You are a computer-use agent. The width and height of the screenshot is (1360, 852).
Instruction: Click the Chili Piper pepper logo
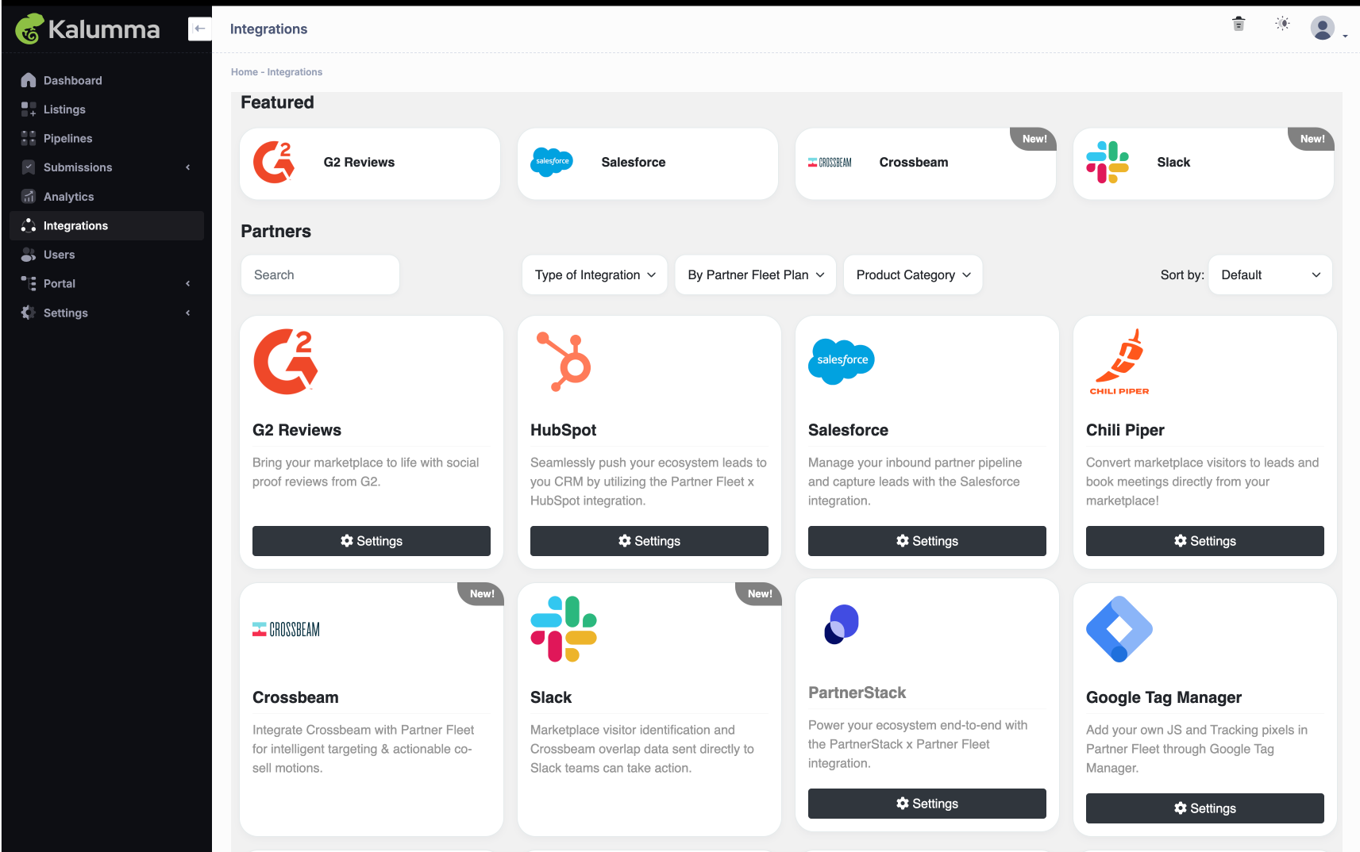[1119, 362]
